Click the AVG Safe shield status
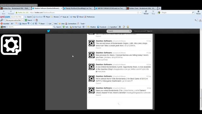Screen dimensions: 202x114 coord(66,27)
